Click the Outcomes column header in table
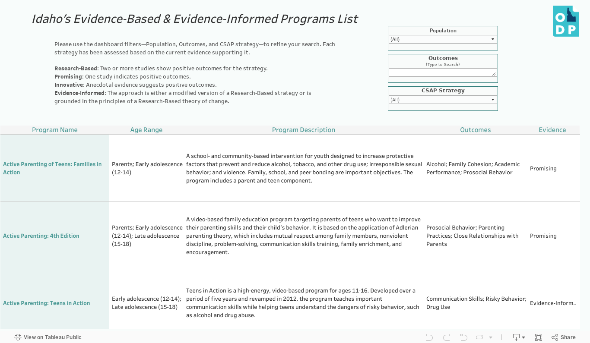Image resolution: width=590 pixels, height=343 pixels. click(476, 130)
